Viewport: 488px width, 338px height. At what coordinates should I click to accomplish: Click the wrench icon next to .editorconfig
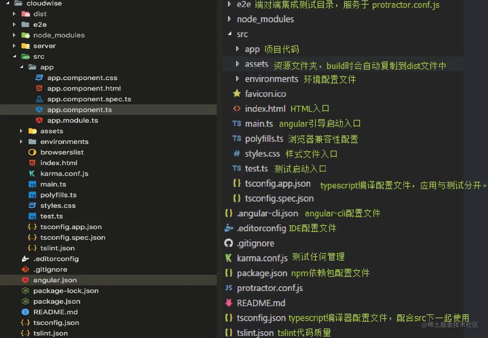click(25, 259)
